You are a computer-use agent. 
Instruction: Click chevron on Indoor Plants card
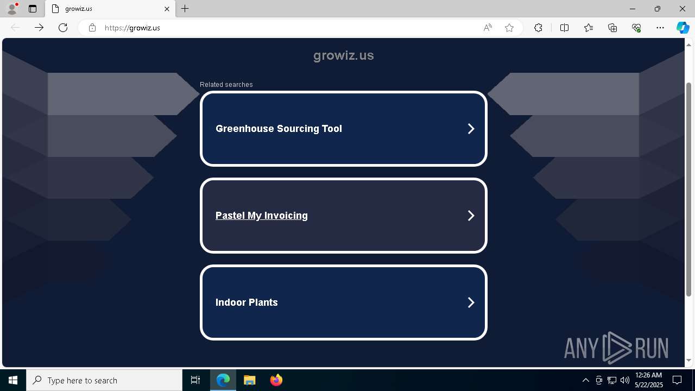(471, 302)
